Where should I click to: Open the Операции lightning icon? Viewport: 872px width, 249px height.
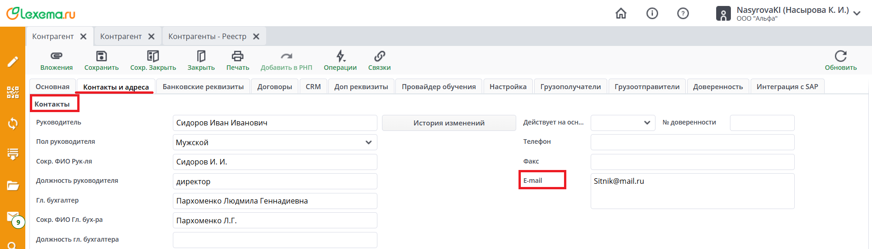pos(340,57)
